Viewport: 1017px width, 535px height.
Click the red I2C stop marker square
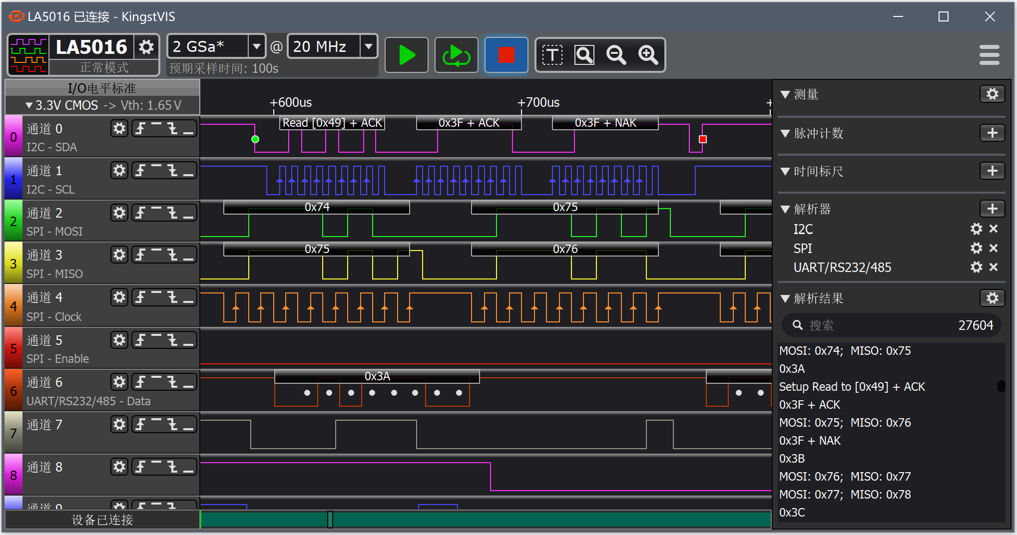point(703,139)
